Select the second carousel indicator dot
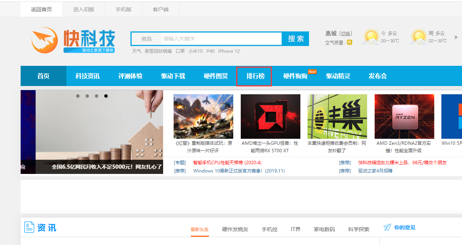Image resolution: width=462 pixels, height=245 pixels. (x=87, y=96)
